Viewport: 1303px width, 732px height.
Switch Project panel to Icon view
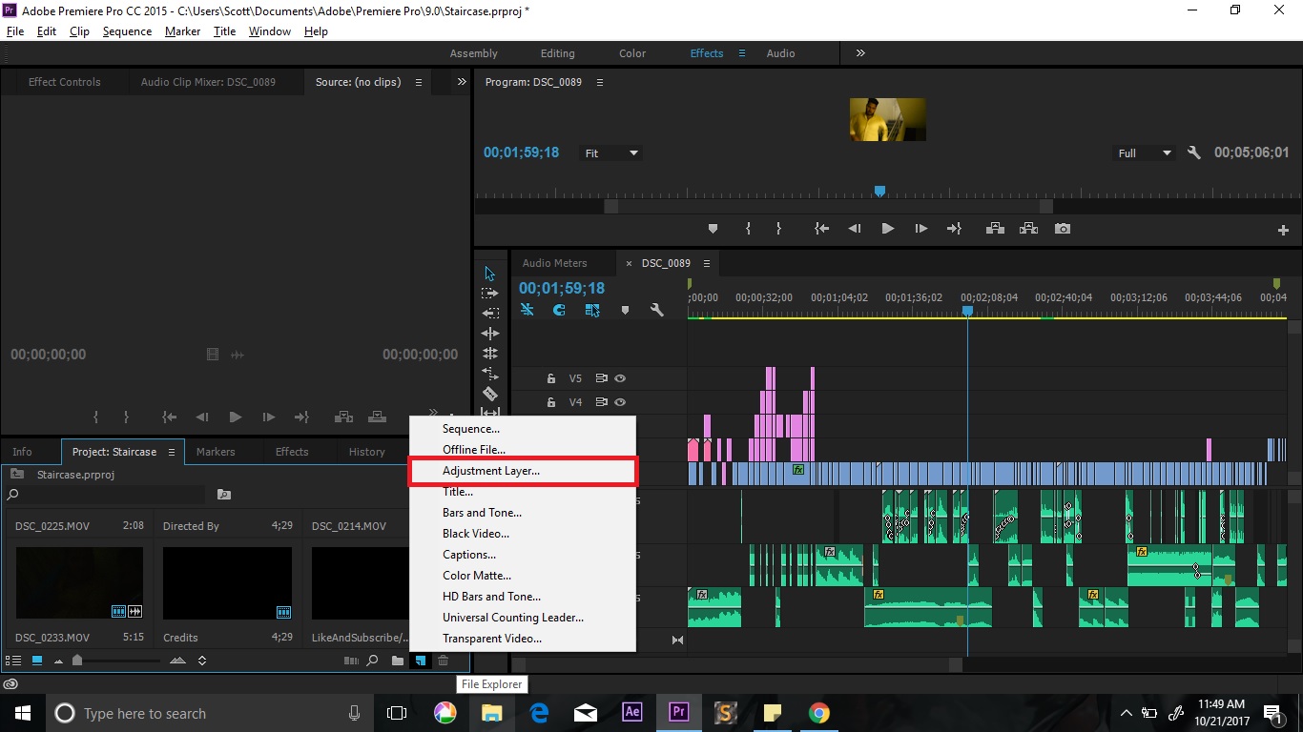[x=37, y=661]
